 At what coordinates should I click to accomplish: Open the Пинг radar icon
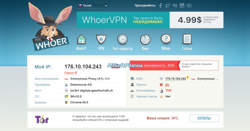145,40
